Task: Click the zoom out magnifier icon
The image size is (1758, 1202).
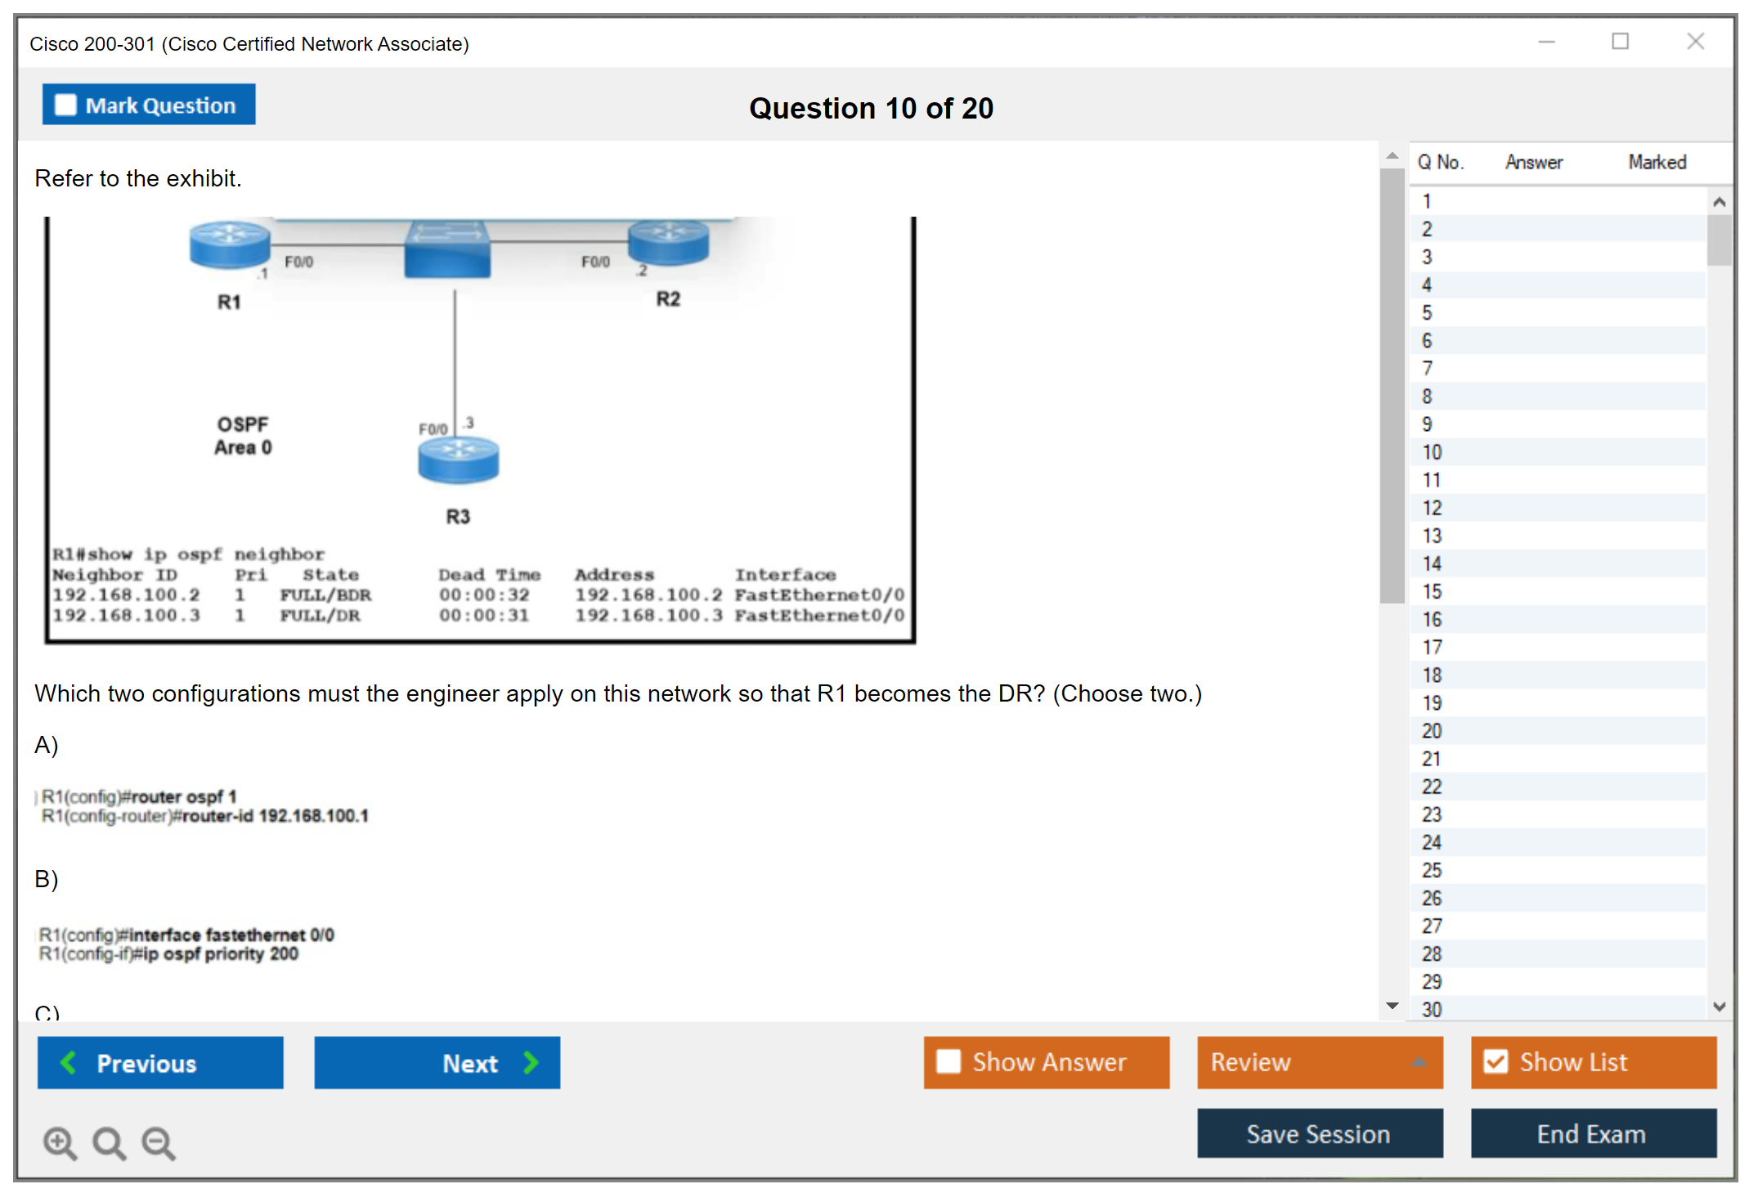Action: (158, 1142)
